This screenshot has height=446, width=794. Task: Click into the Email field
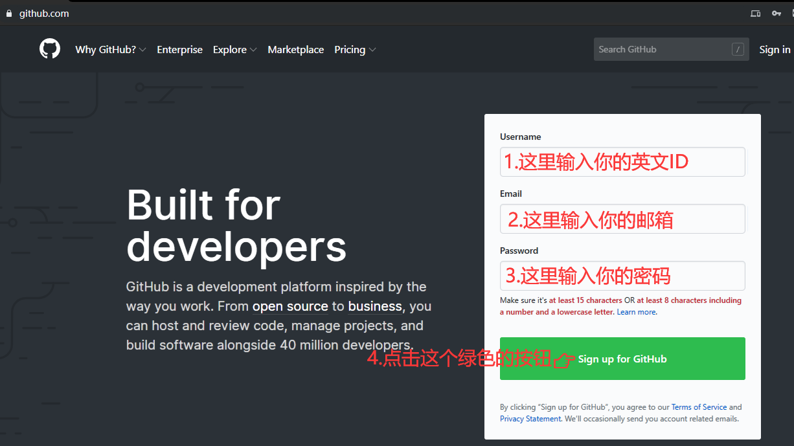tap(622, 219)
